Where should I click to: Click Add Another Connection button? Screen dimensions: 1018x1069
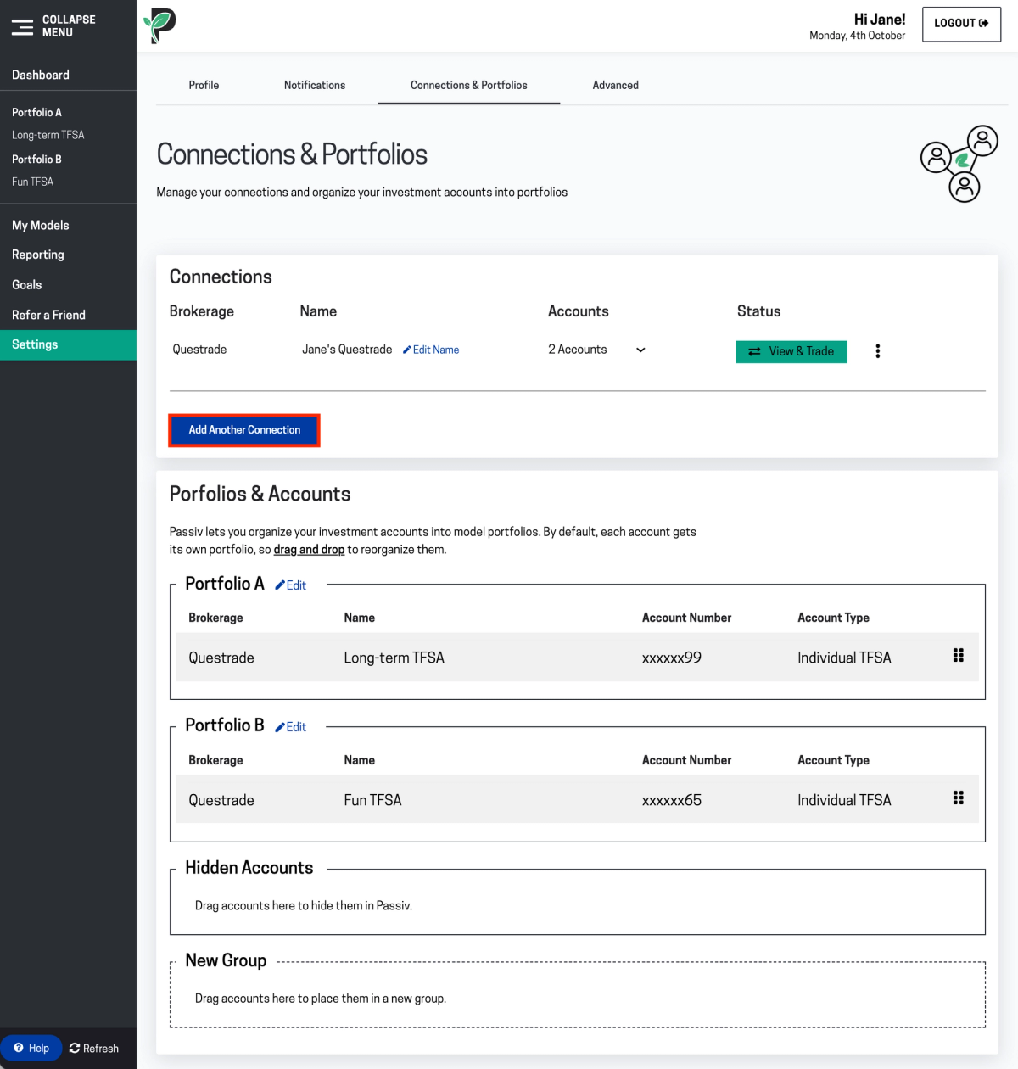click(244, 430)
